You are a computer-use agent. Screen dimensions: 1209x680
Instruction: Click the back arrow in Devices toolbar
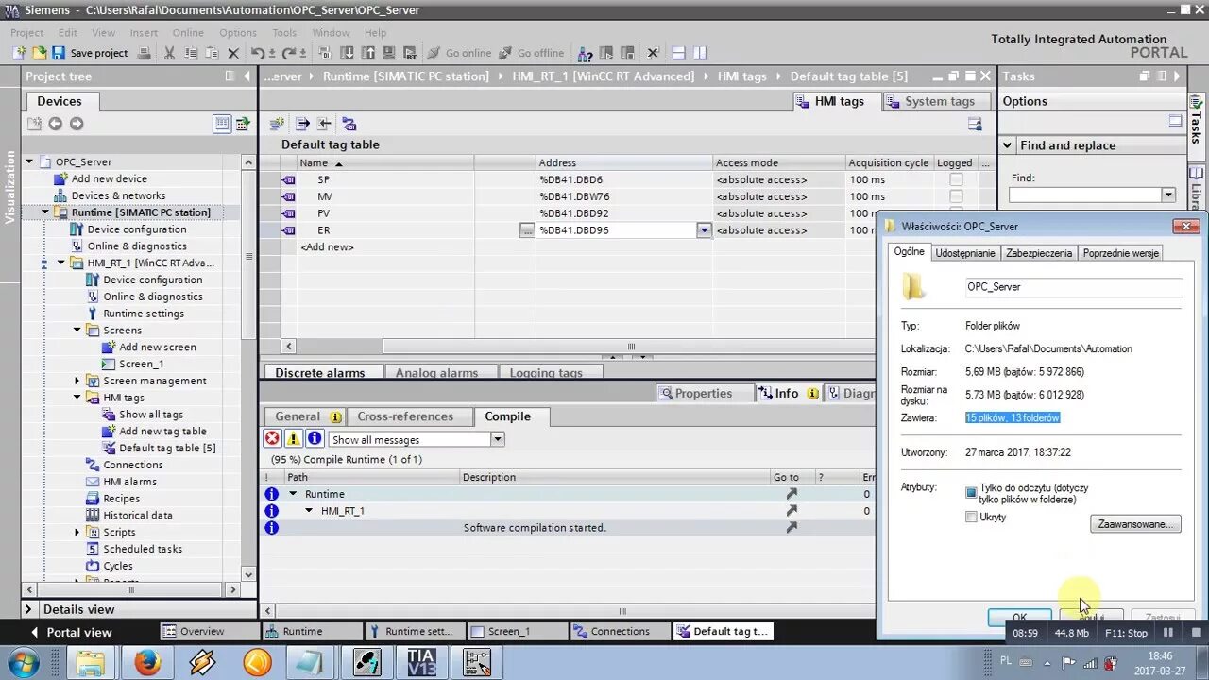pyautogui.click(x=55, y=124)
